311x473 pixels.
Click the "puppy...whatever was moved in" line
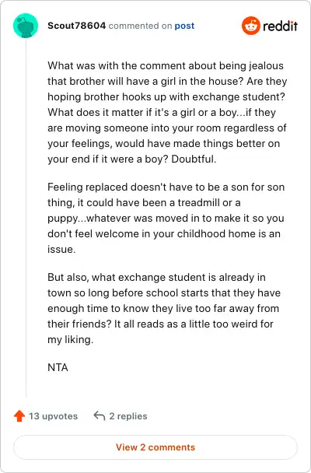pos(166,218)
